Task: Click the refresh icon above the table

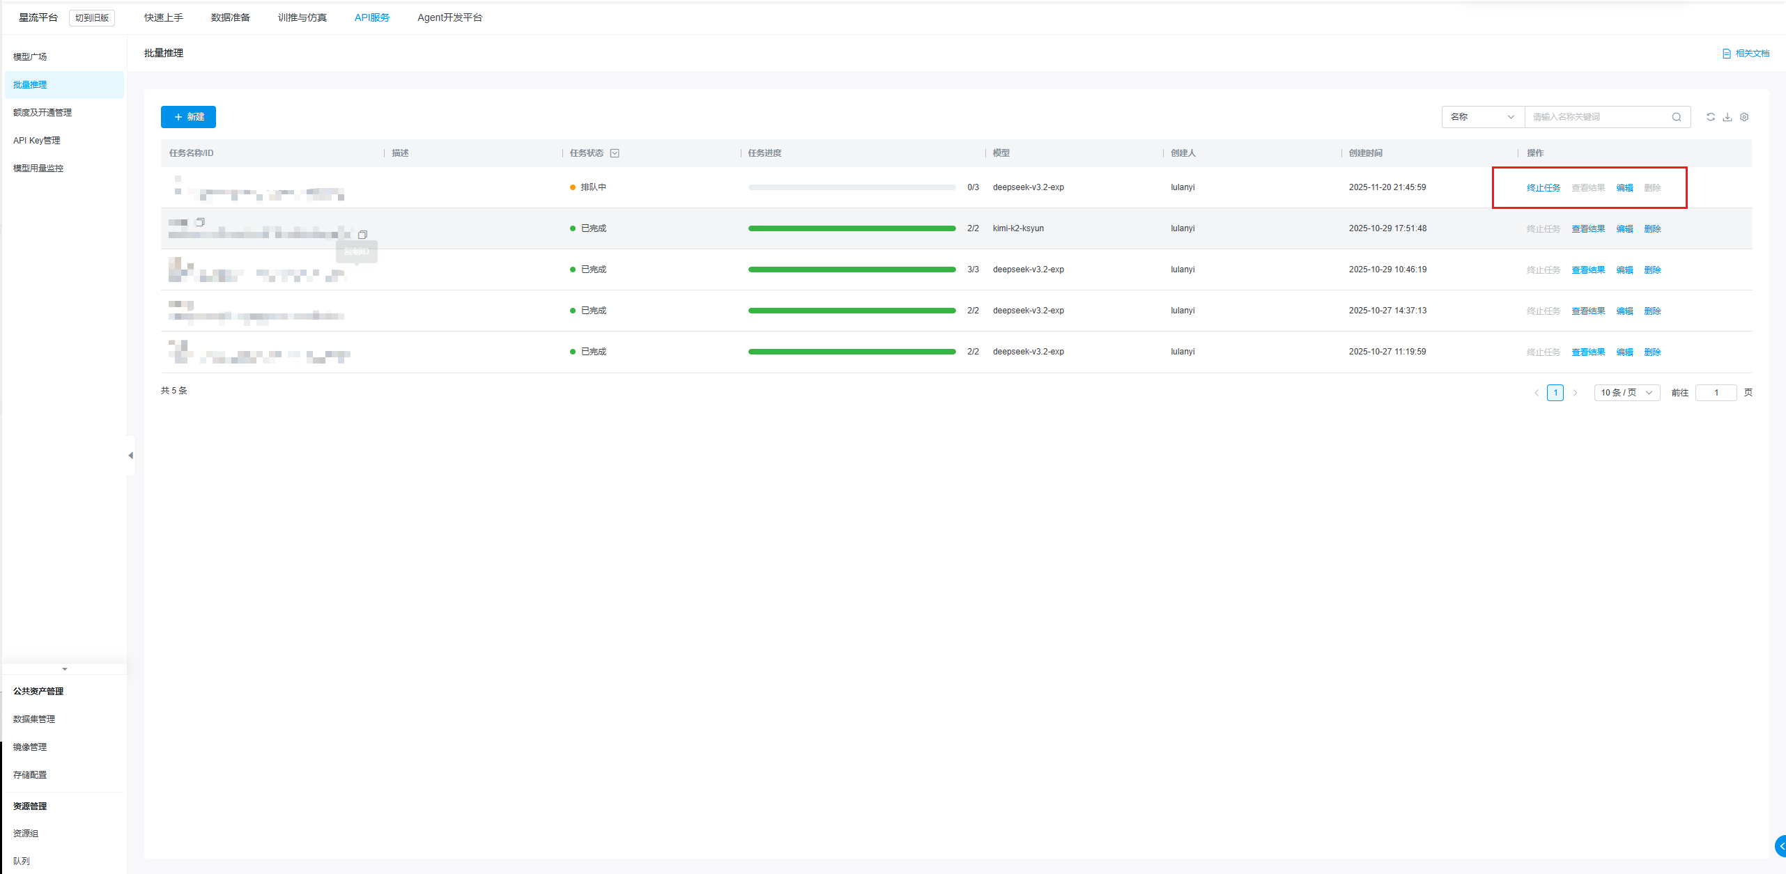Action: (x=1710, y=117)
